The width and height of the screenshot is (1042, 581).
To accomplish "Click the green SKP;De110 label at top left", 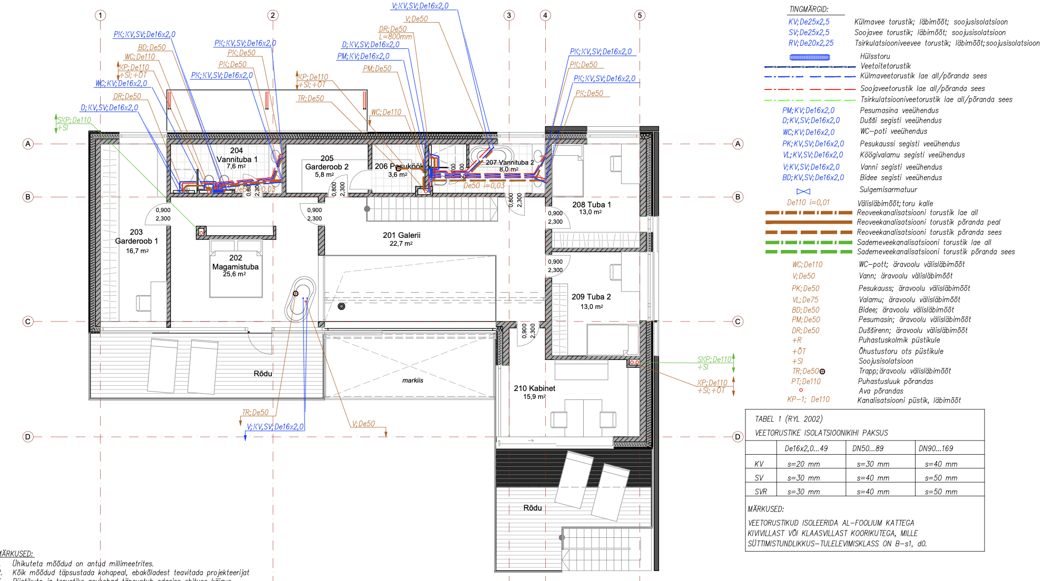I will pos(74,120).
